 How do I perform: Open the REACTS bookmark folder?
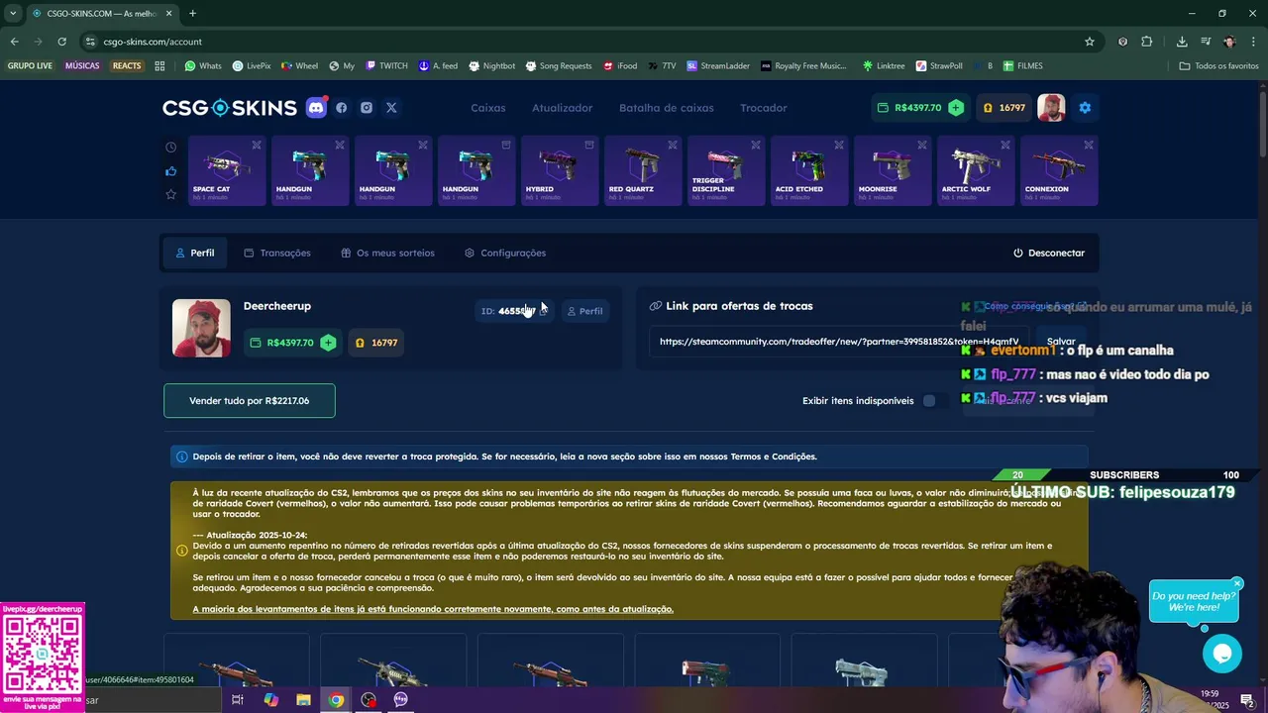tap(127, 66)
